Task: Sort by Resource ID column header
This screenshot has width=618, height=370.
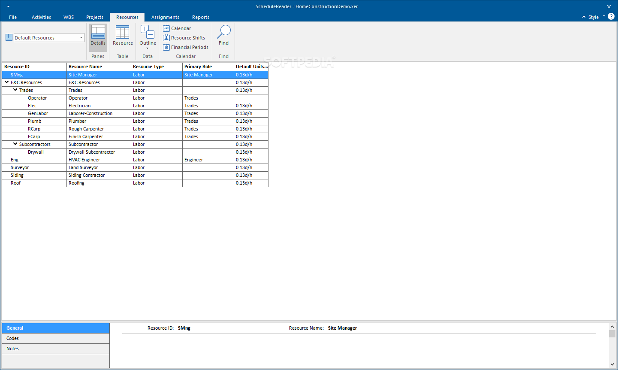Action: pos(34,67)
